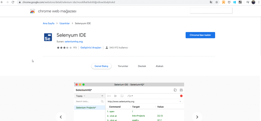Image resolution: width=261 pixels, height=121 pixels.
Task: Click the Chrome Web Store rainbow logo
Action: click(32, 11)
